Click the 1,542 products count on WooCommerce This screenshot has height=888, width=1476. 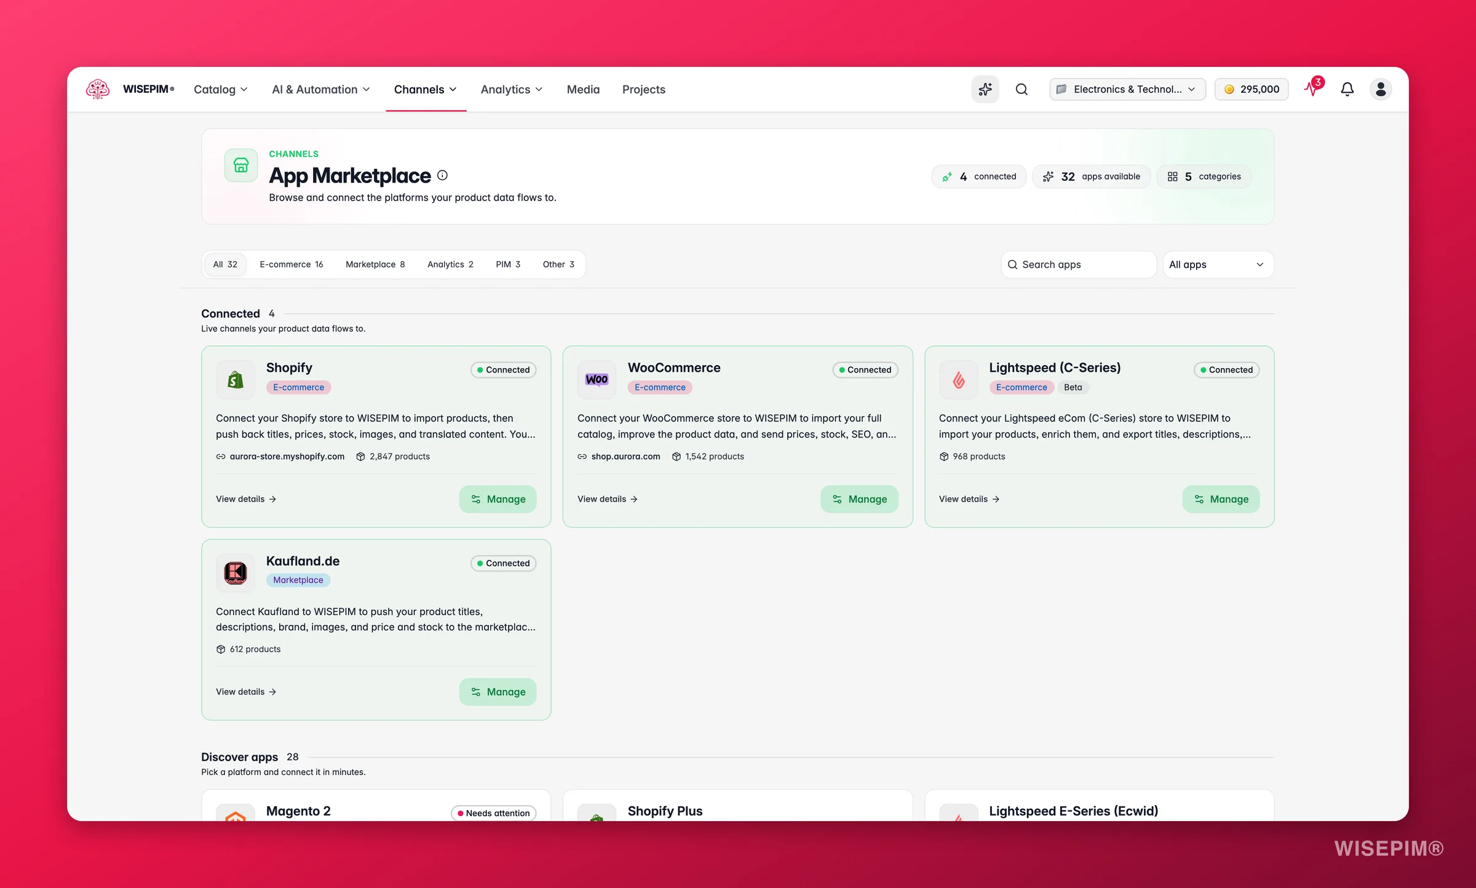click(708, 457)
